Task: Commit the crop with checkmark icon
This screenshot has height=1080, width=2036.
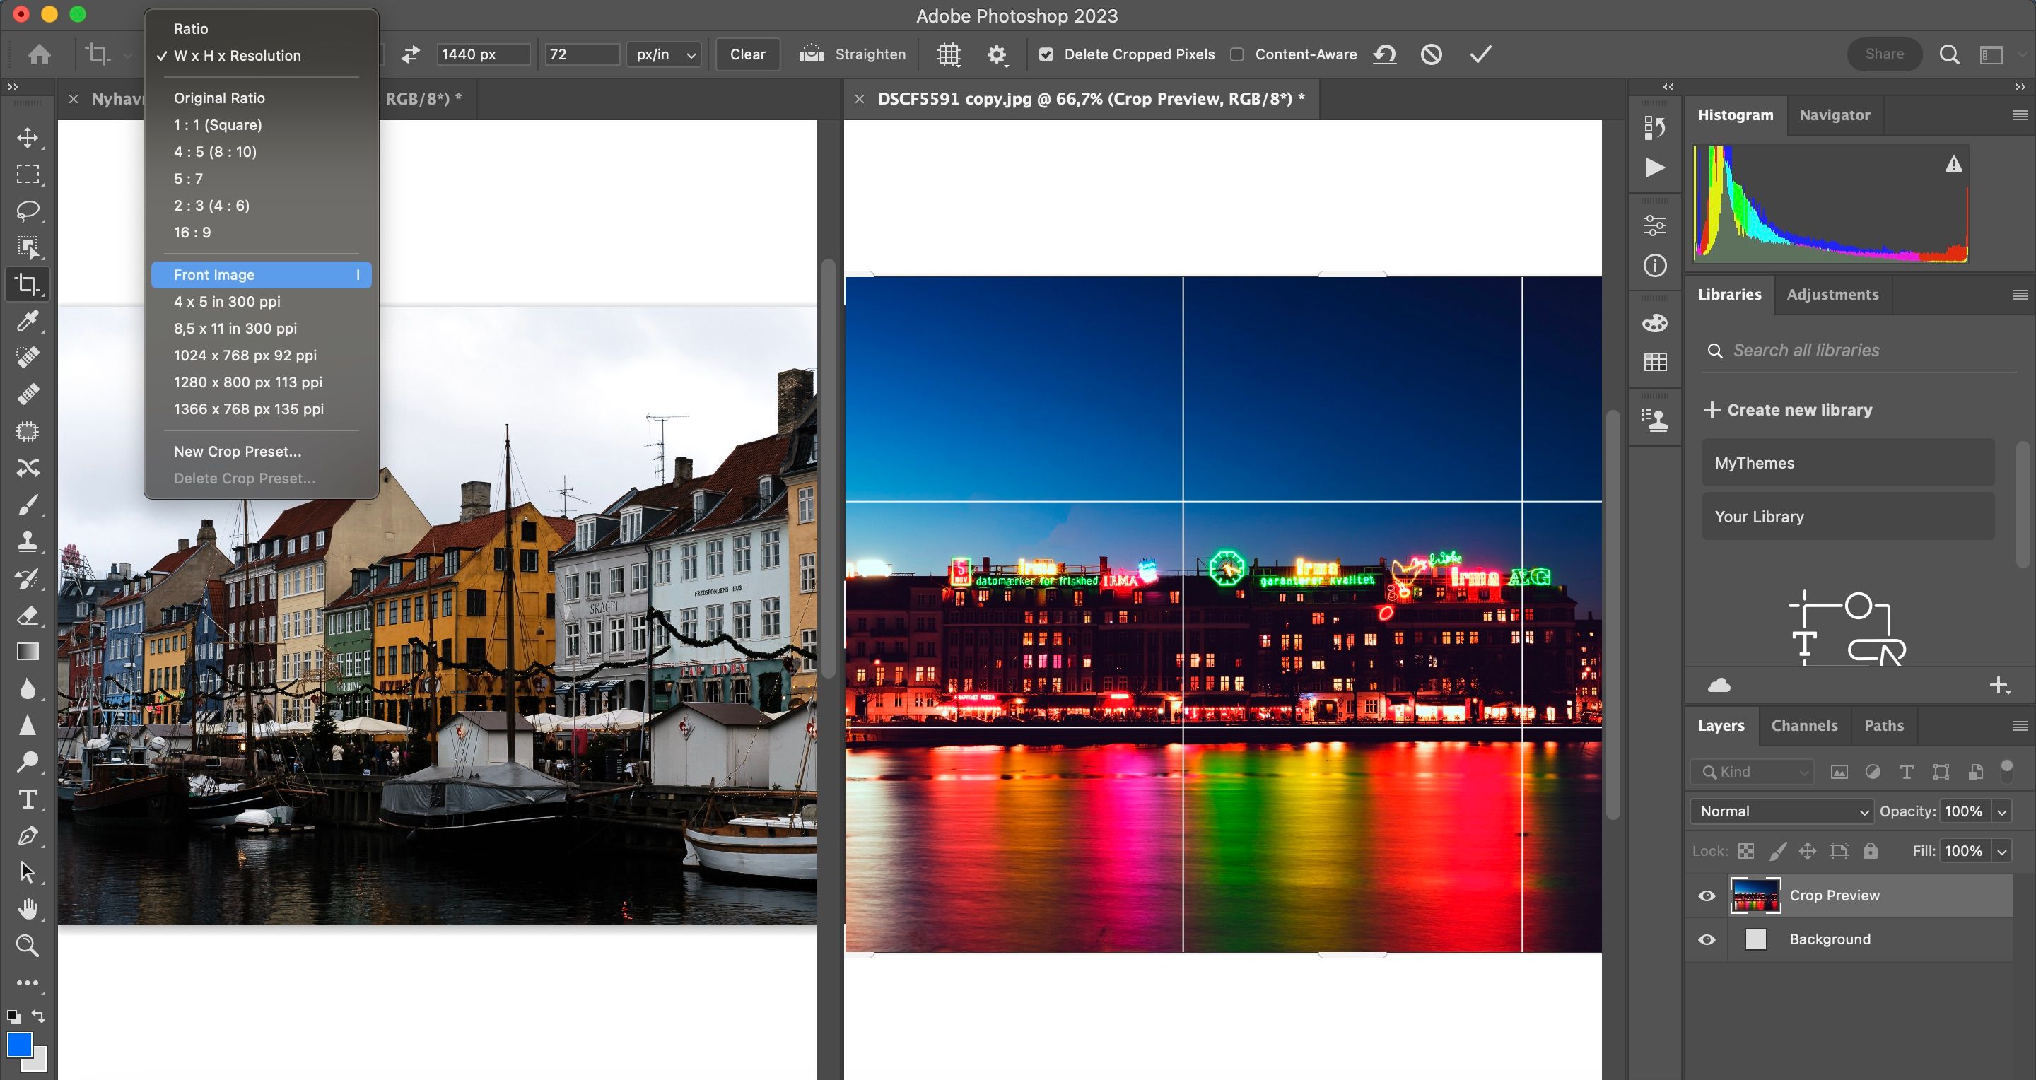Action: click(1480, 54)
